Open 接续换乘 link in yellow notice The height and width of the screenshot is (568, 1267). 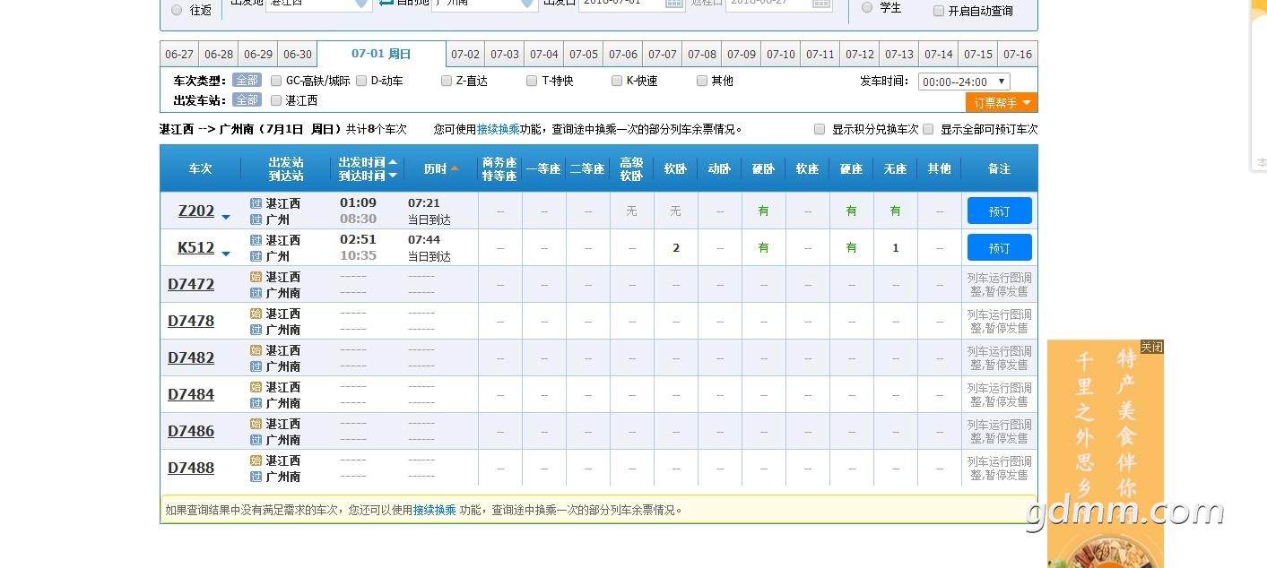[435, 510]
